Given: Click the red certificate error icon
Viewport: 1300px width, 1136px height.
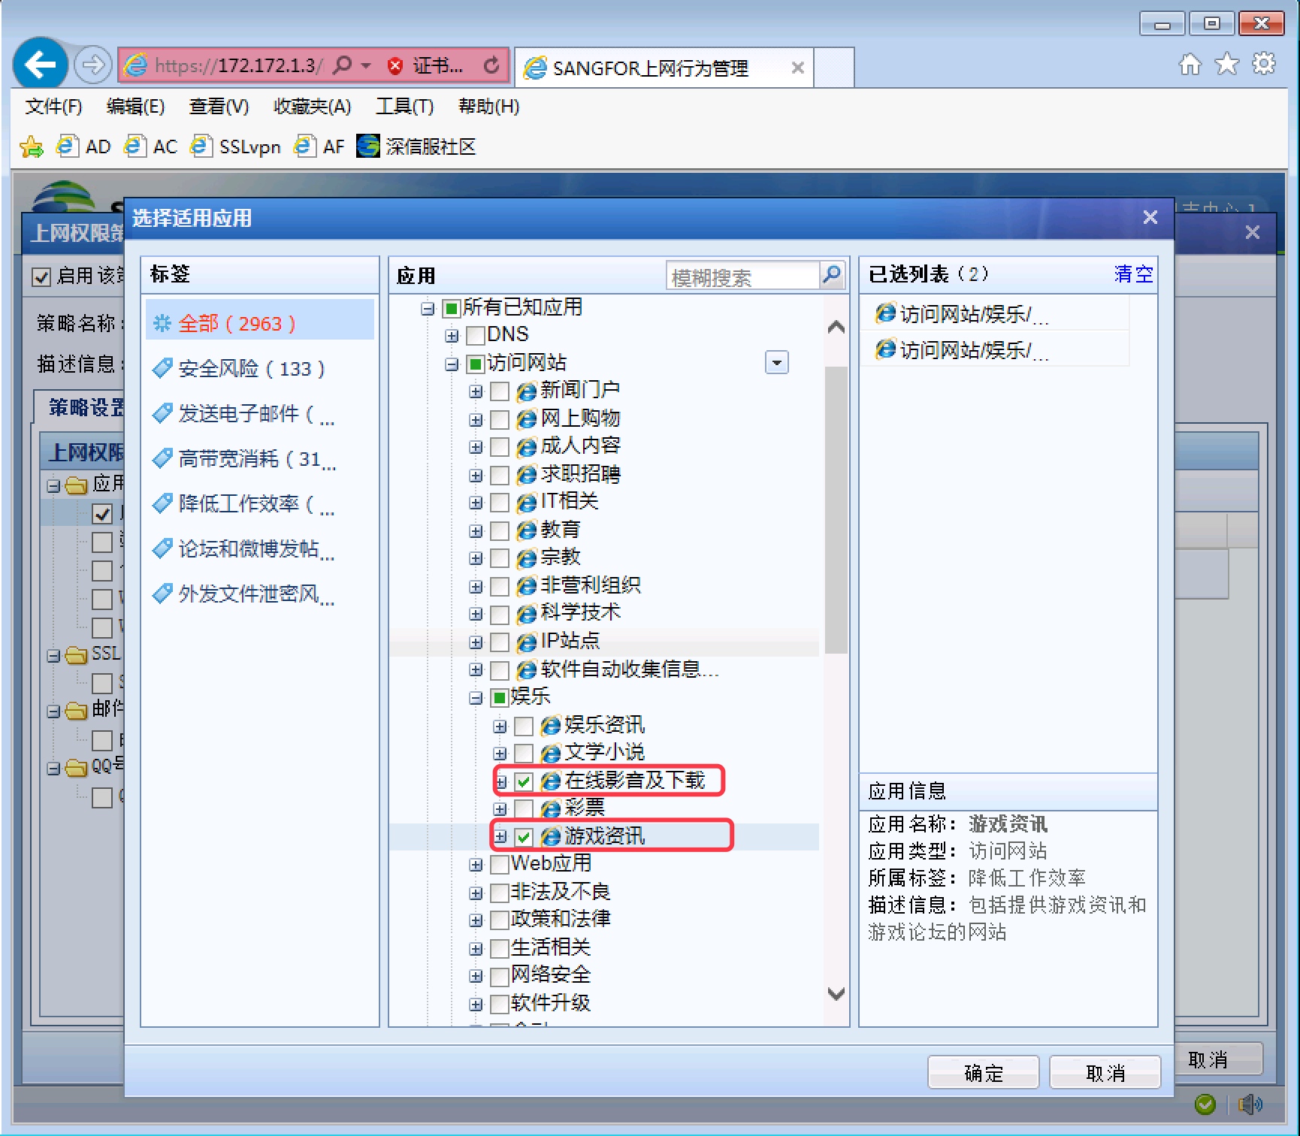Looking at the screenshot, I should pyautogui.click(x=395, y=66).
